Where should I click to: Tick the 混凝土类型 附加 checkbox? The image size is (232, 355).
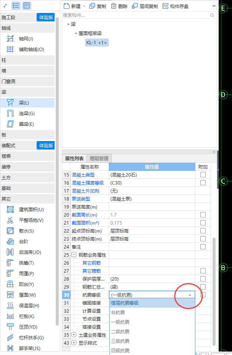203,175
